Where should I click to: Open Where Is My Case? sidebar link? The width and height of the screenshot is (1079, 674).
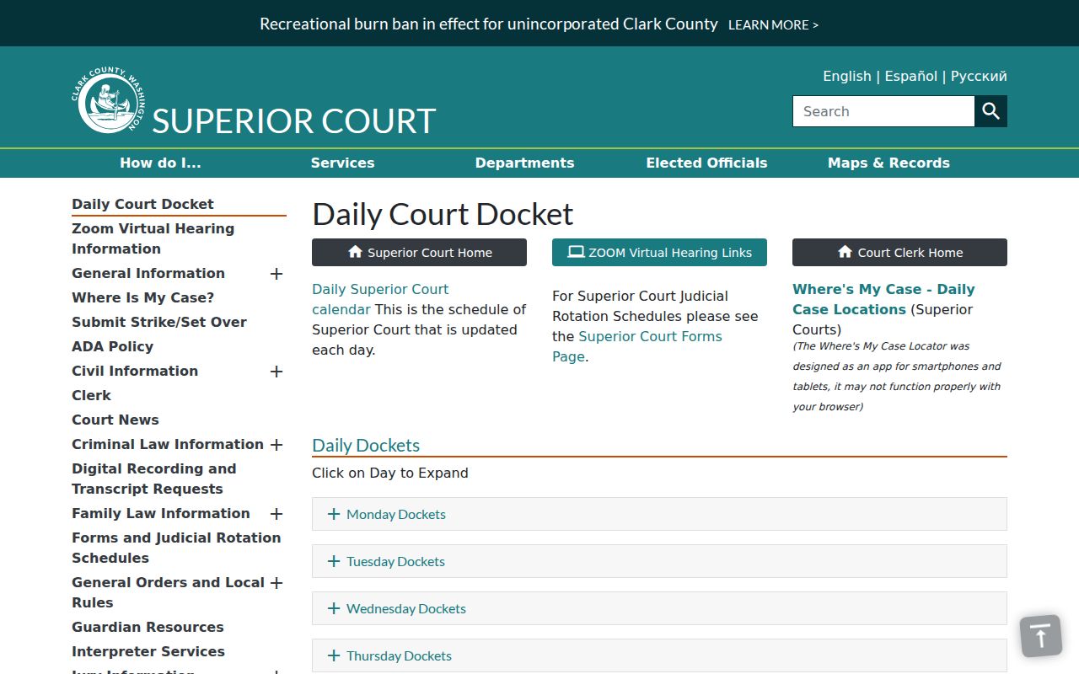point(142,297)
